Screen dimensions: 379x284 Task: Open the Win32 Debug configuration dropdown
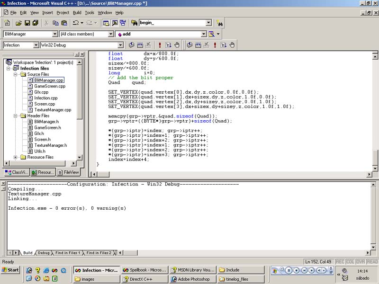pyautogui.click(x=120, y=45)
